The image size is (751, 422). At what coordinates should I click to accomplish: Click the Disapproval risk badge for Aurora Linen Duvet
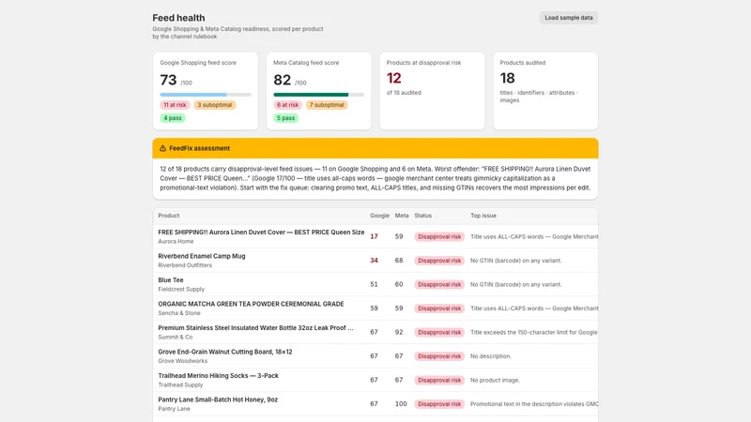coord(439,237)
